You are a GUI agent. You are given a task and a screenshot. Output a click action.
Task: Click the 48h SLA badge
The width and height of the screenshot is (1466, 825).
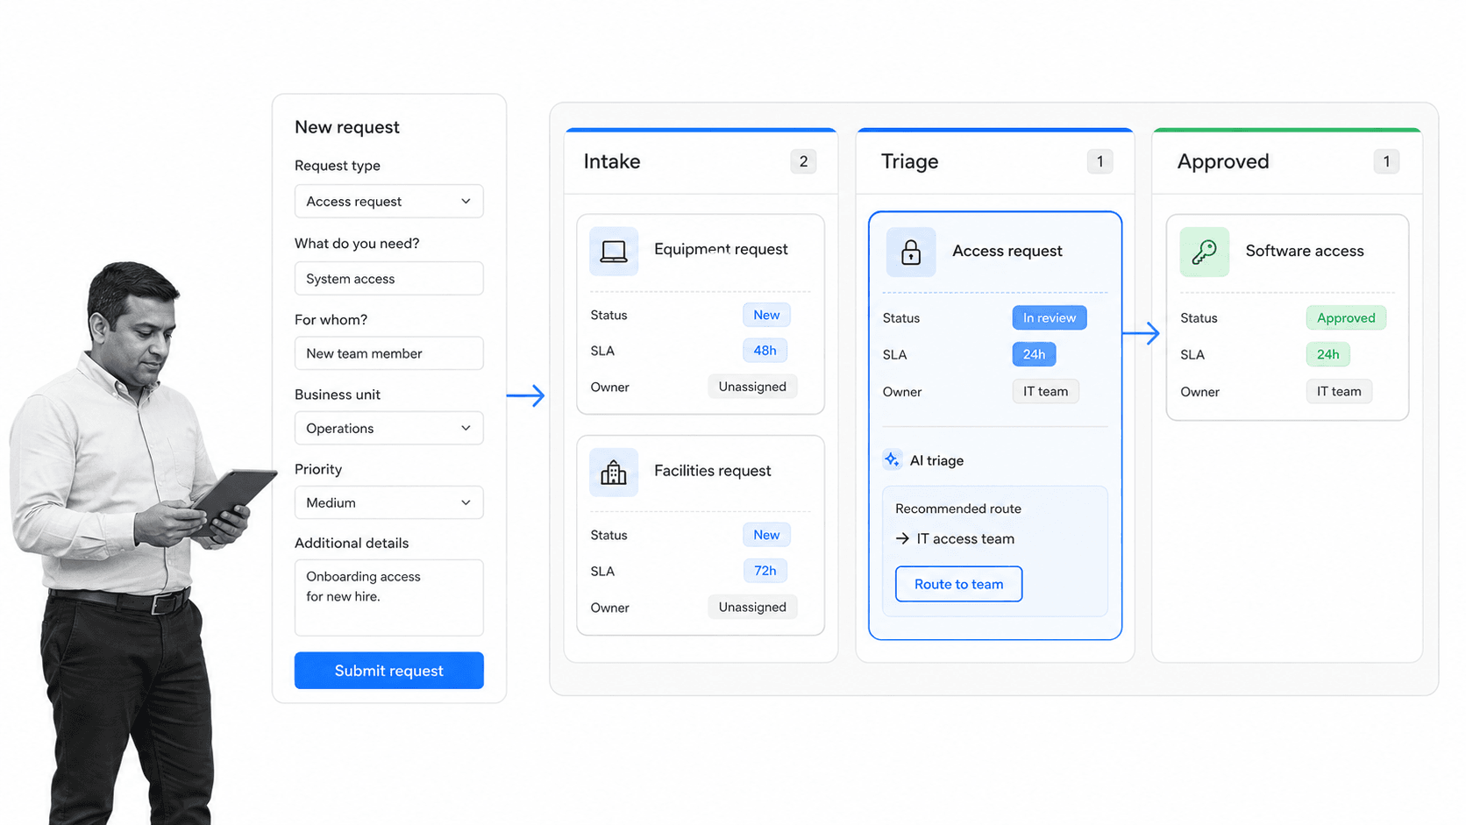(765, 351)
